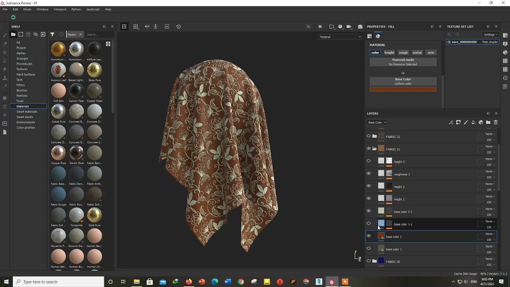
Task: Delete the selected layer with trash icon
Action: point(496,122)
